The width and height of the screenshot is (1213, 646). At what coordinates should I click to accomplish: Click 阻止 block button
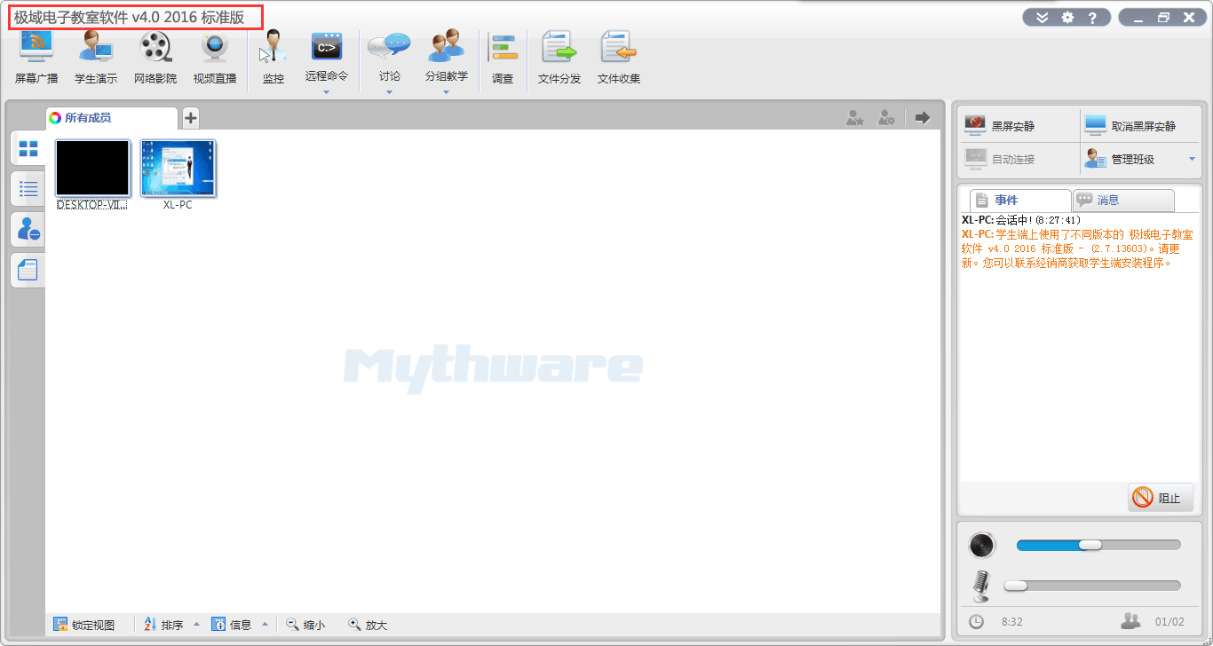1161,498
